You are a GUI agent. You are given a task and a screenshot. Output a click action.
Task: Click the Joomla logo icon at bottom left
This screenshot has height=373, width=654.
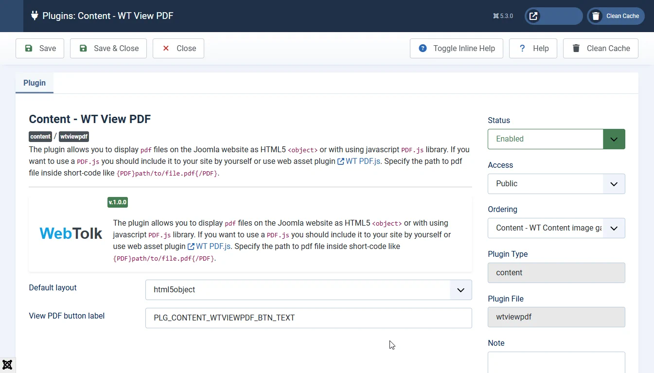pyautogui.click(x=7, y=365)
